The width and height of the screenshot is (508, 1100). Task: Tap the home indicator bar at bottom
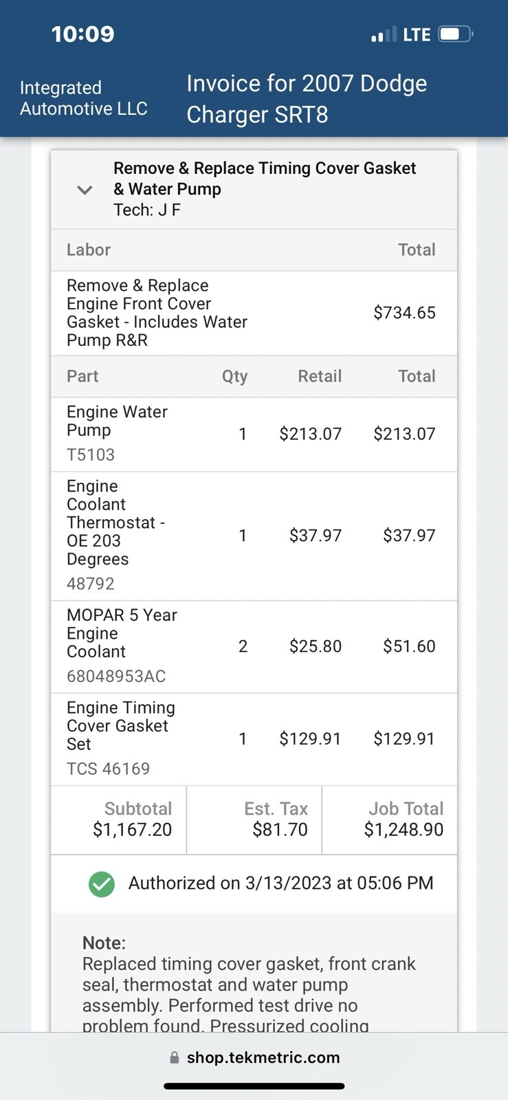254,1086
